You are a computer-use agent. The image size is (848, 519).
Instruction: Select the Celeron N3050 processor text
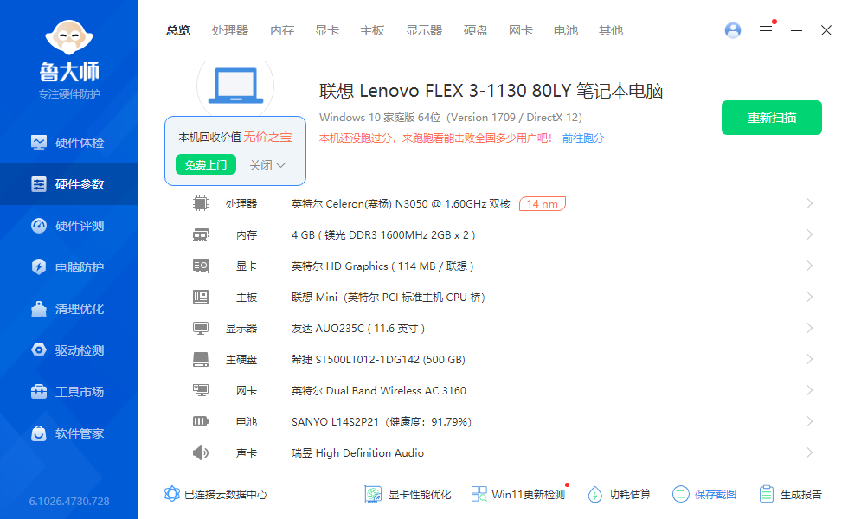[401, 204]
